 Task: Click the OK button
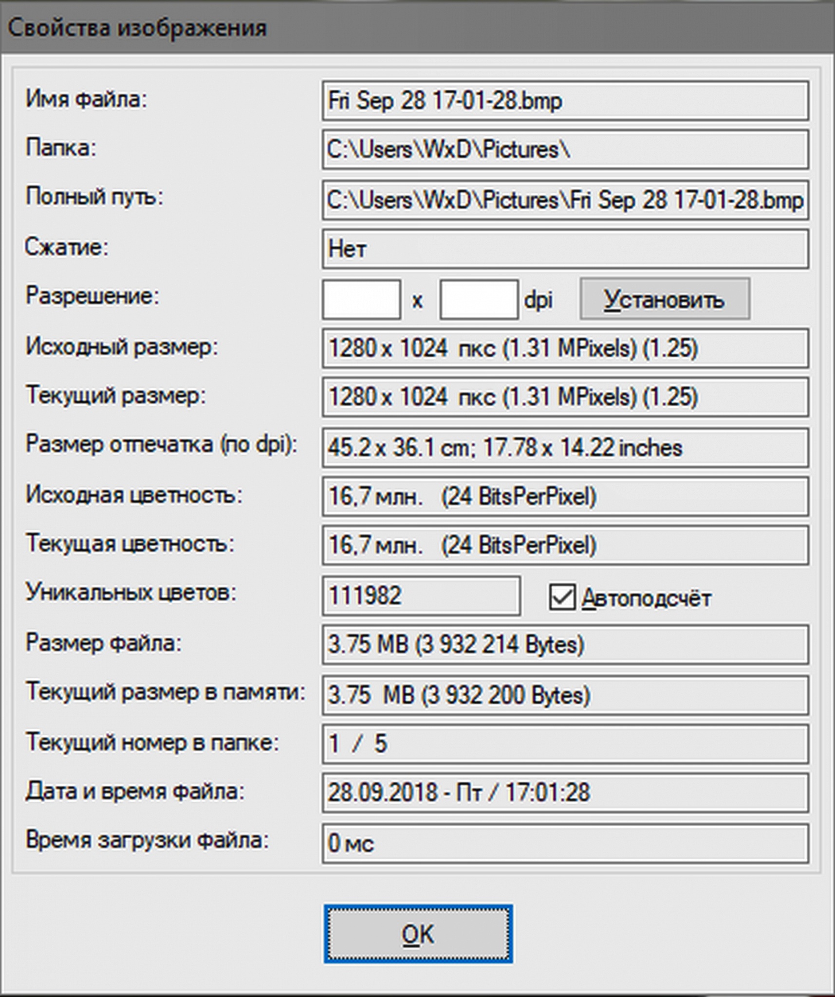pos(418,934)
